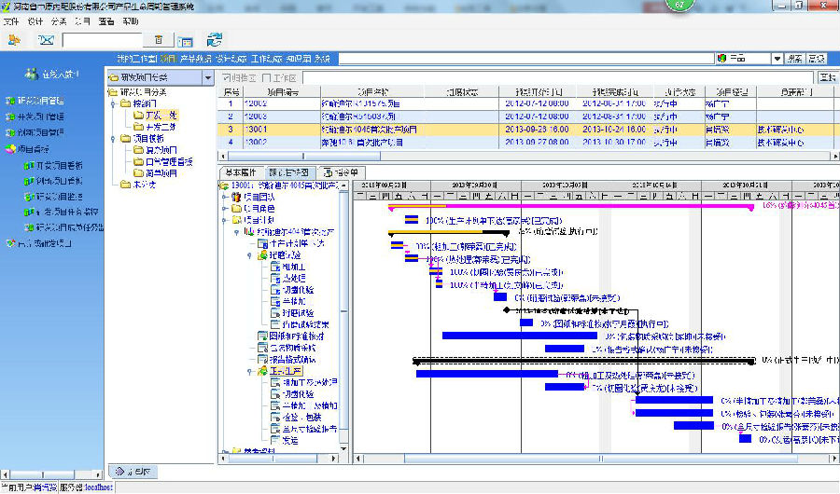Open the envelope mail icon in toolbar

(x=46, y=40)
